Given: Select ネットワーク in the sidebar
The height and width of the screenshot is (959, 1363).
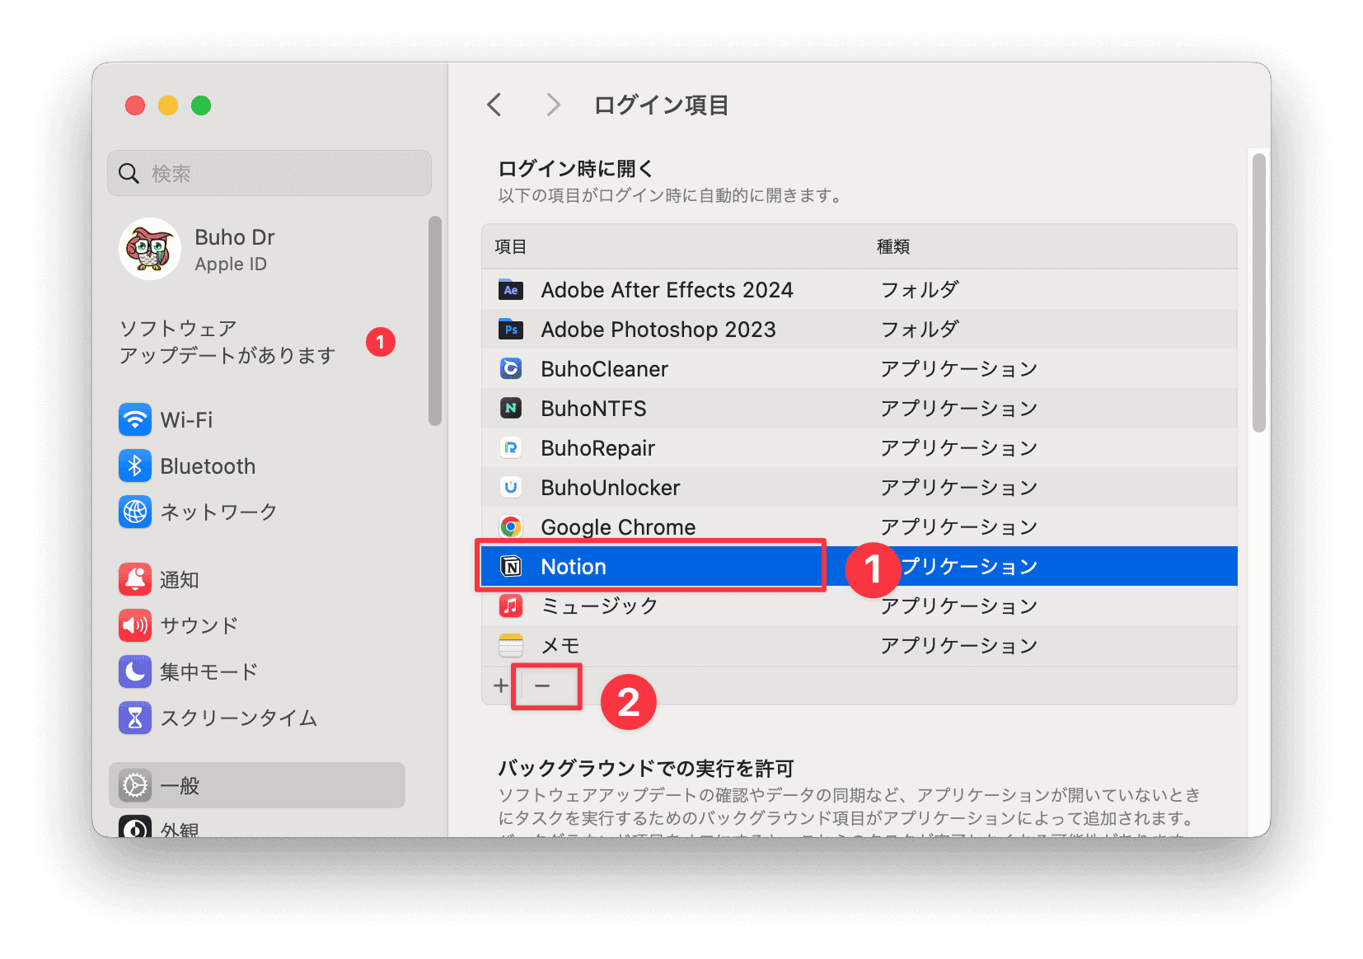Looking at the screenshot, I should click(257, 512).
